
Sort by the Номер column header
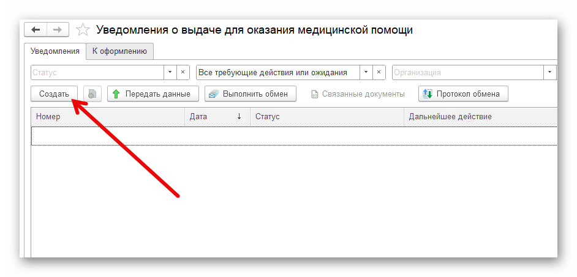coord(108,117)
